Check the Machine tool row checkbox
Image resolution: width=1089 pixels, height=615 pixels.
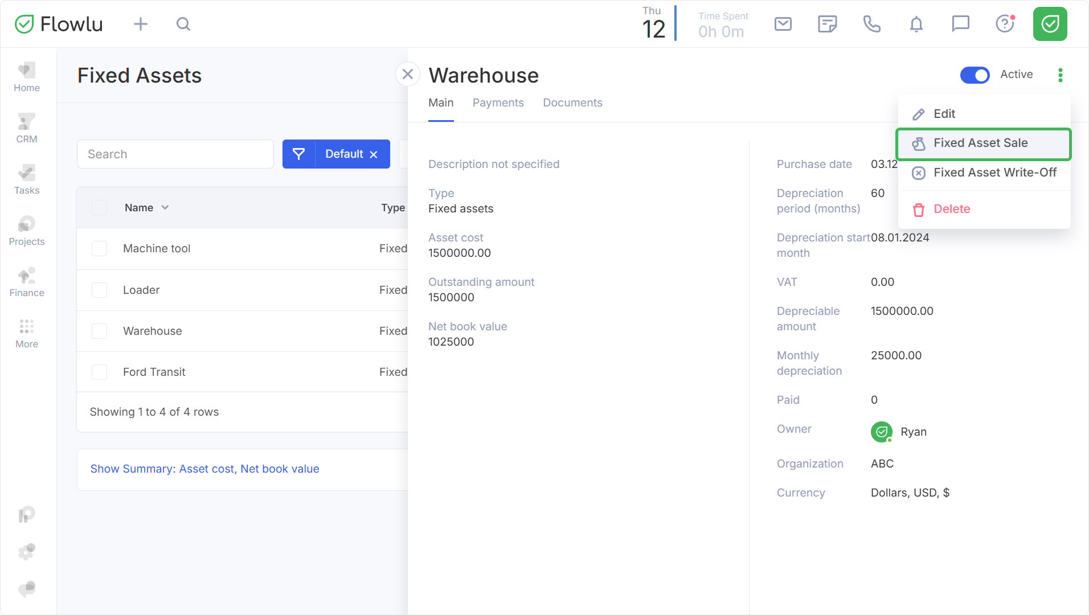[x=100, y=249]
